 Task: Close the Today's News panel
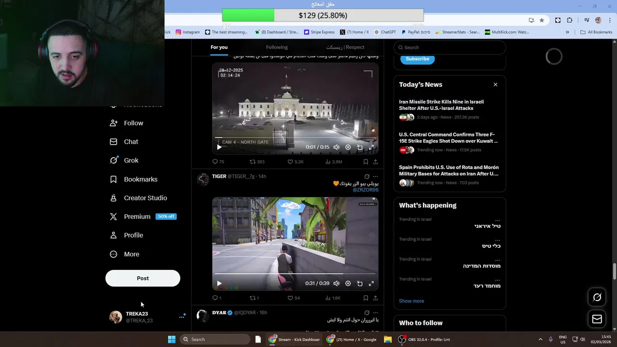495,84
